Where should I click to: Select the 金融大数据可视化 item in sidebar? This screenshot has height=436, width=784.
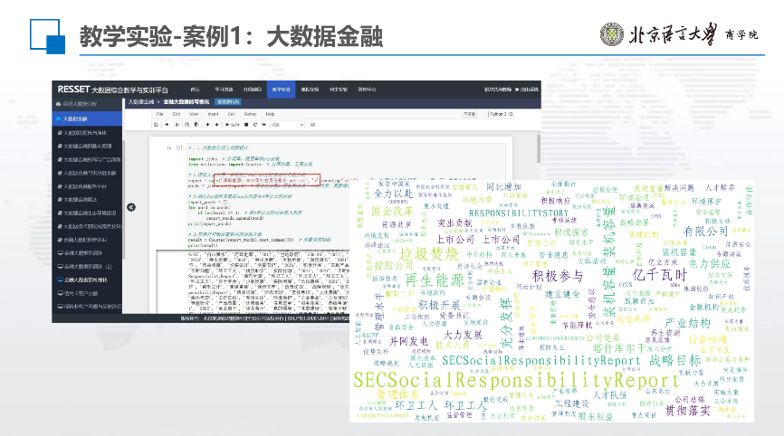(x=87, y=280)
